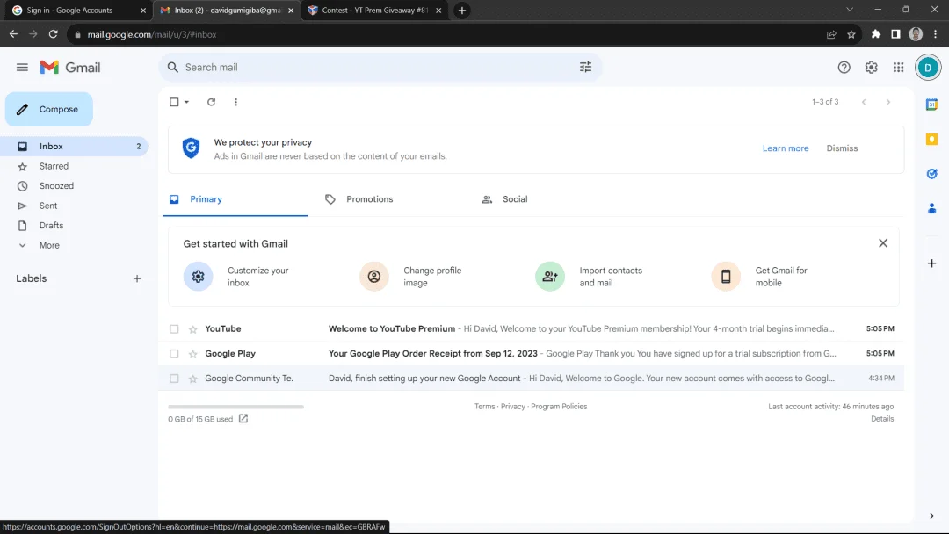
Task: Bookmark this page star icon
Action: pos(851,34)
